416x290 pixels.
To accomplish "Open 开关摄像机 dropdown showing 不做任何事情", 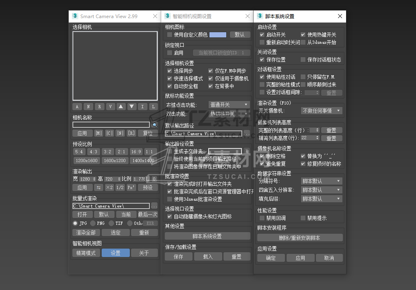I will 322,111.
